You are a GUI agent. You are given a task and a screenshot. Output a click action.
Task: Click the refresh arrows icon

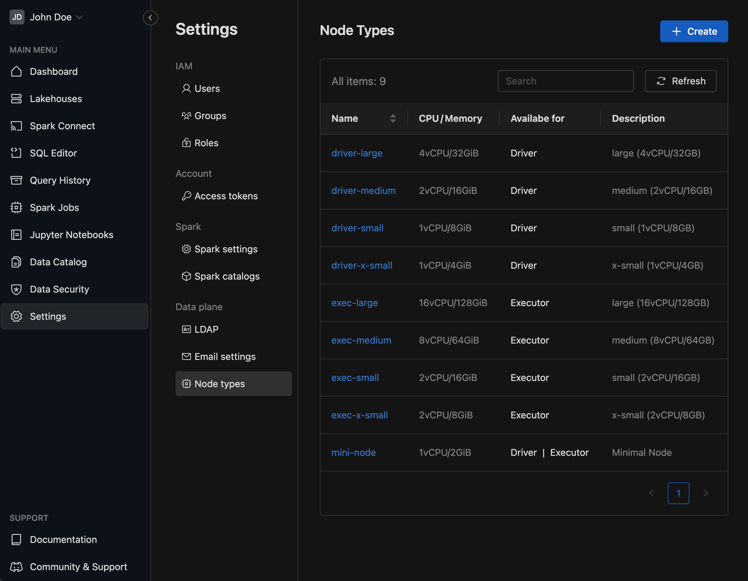pos(661,81)
